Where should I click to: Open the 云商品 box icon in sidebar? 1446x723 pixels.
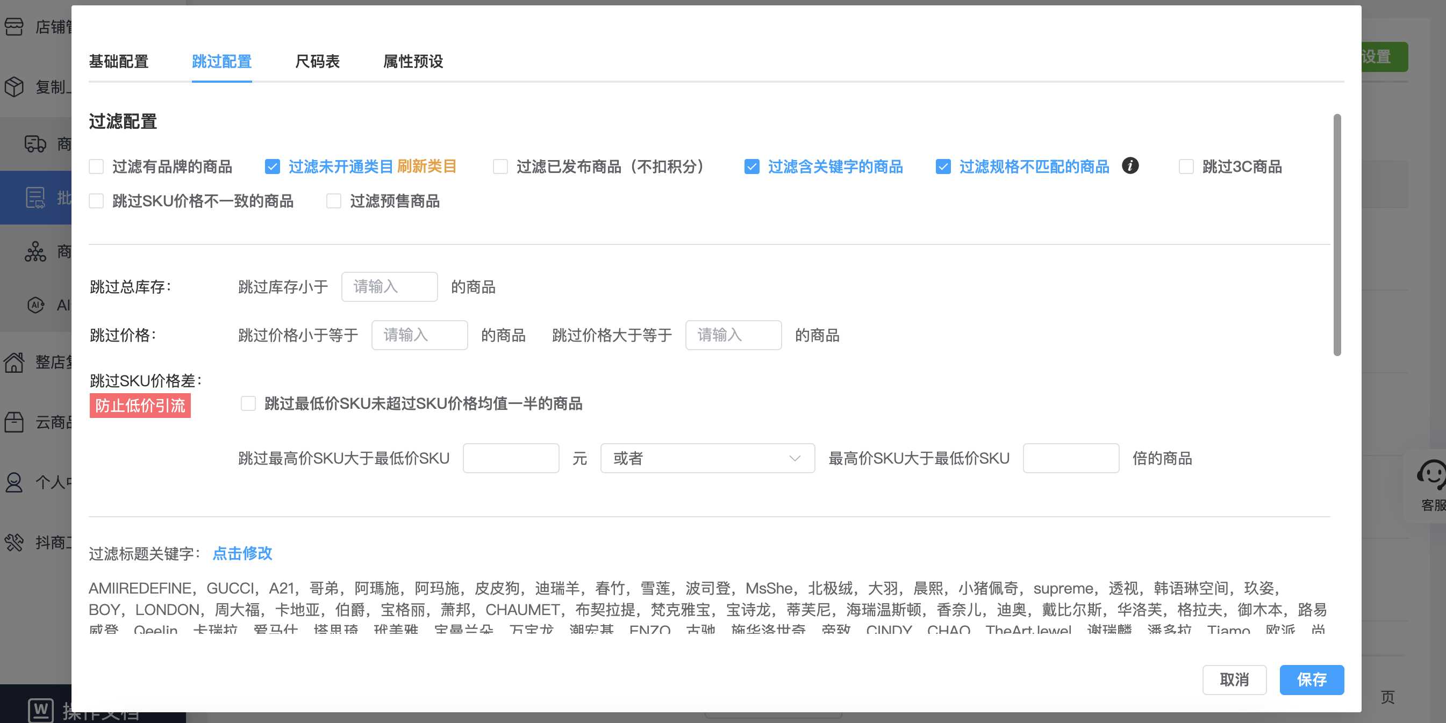(x=13, y=422)
